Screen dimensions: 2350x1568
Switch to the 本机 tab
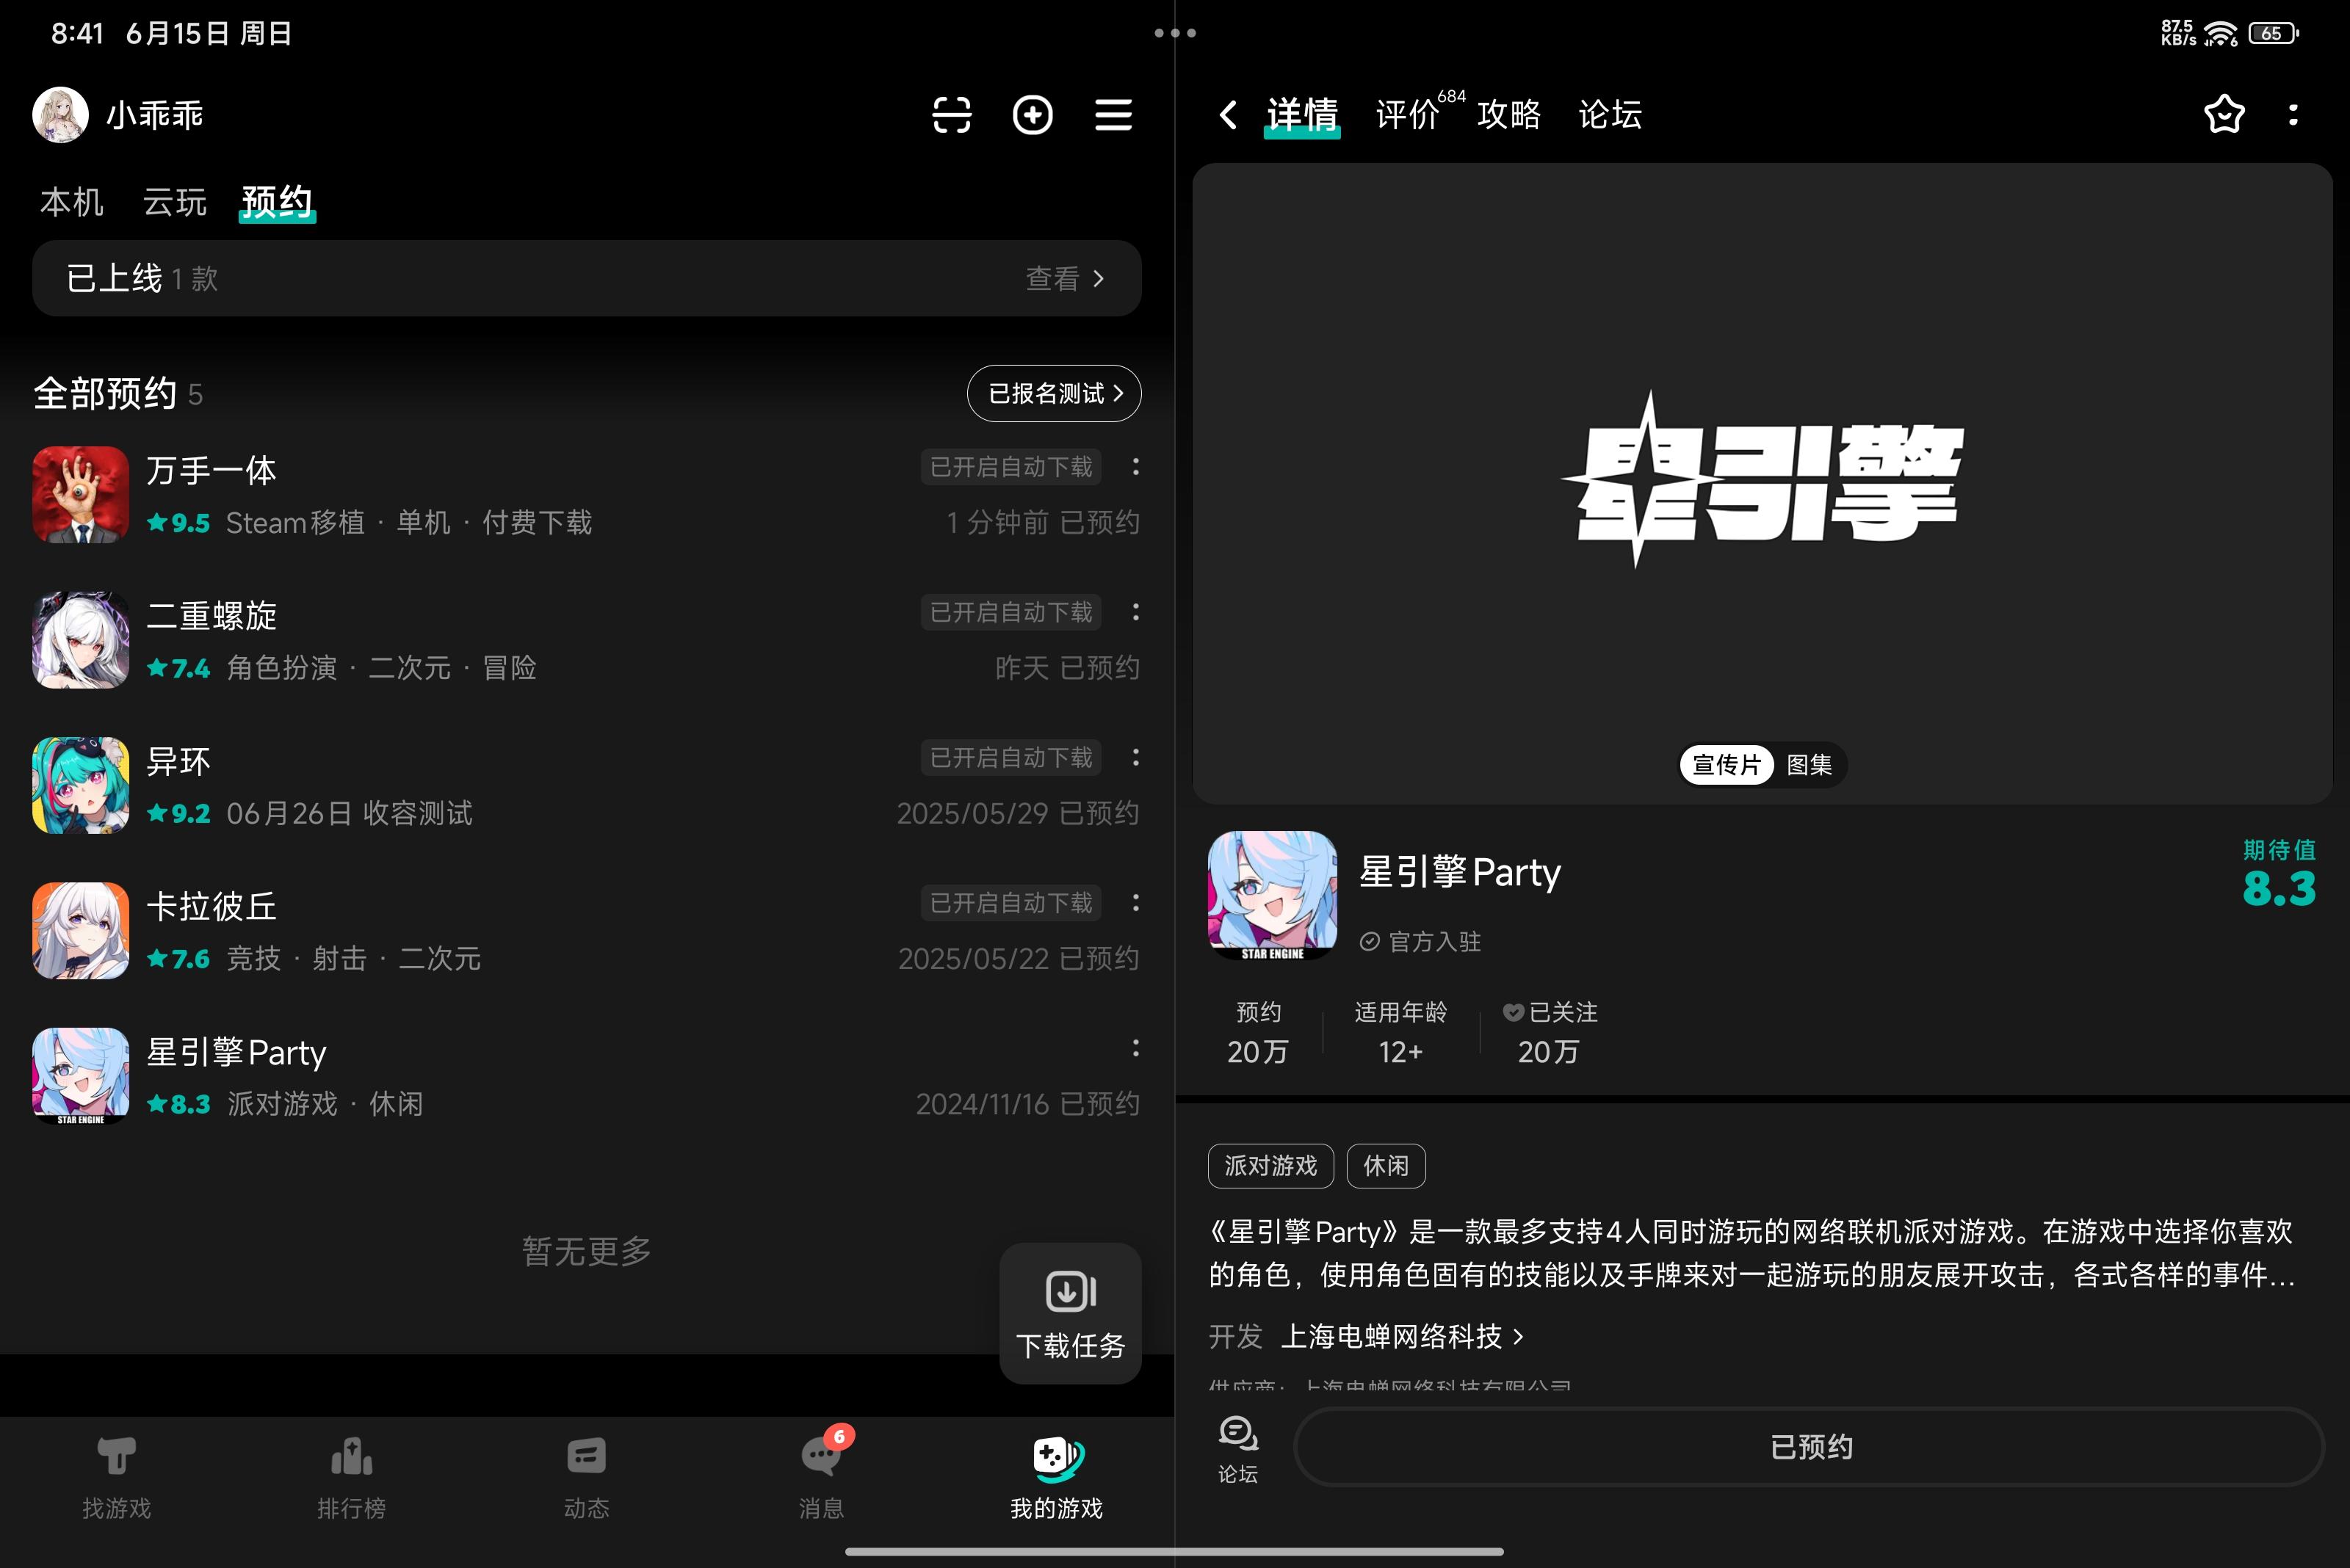[x=72, y=202]
